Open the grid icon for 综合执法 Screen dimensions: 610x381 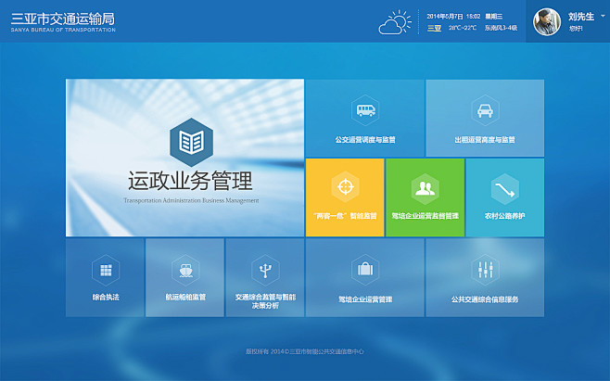click(106, 270)
